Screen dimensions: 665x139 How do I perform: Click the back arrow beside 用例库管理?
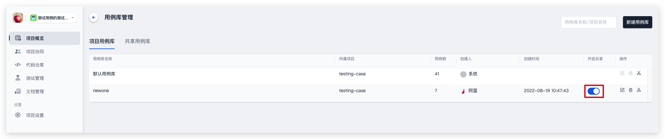click(94, 17)
